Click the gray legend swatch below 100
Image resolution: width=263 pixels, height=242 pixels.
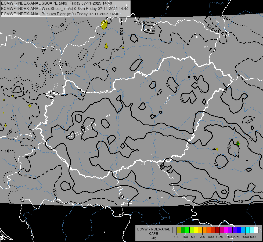(x=174, y=230)
